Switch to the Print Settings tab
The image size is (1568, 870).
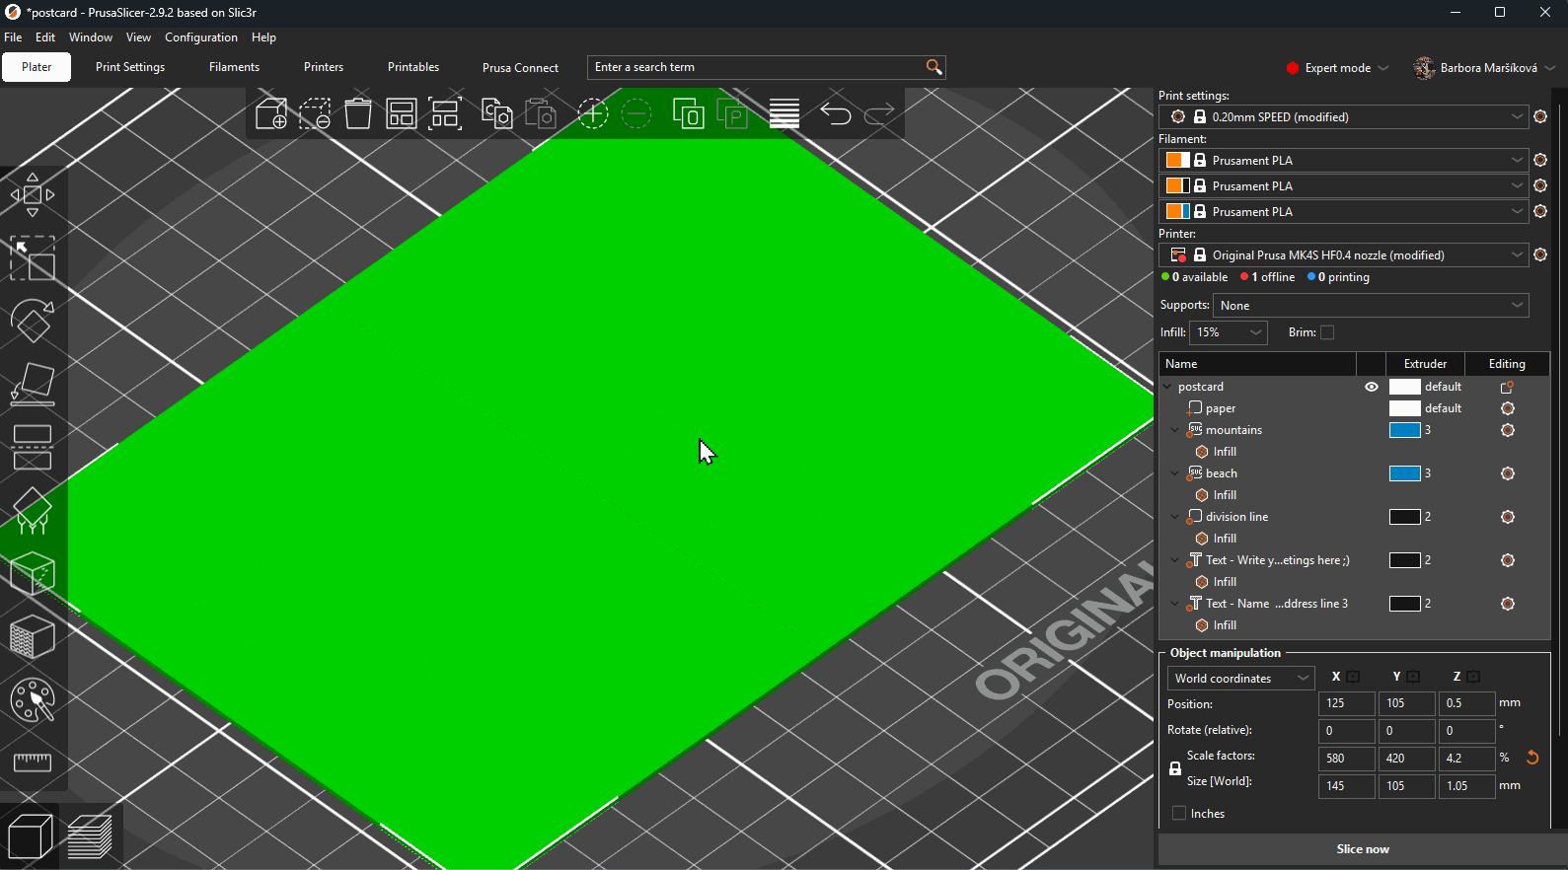click(130, 67)
